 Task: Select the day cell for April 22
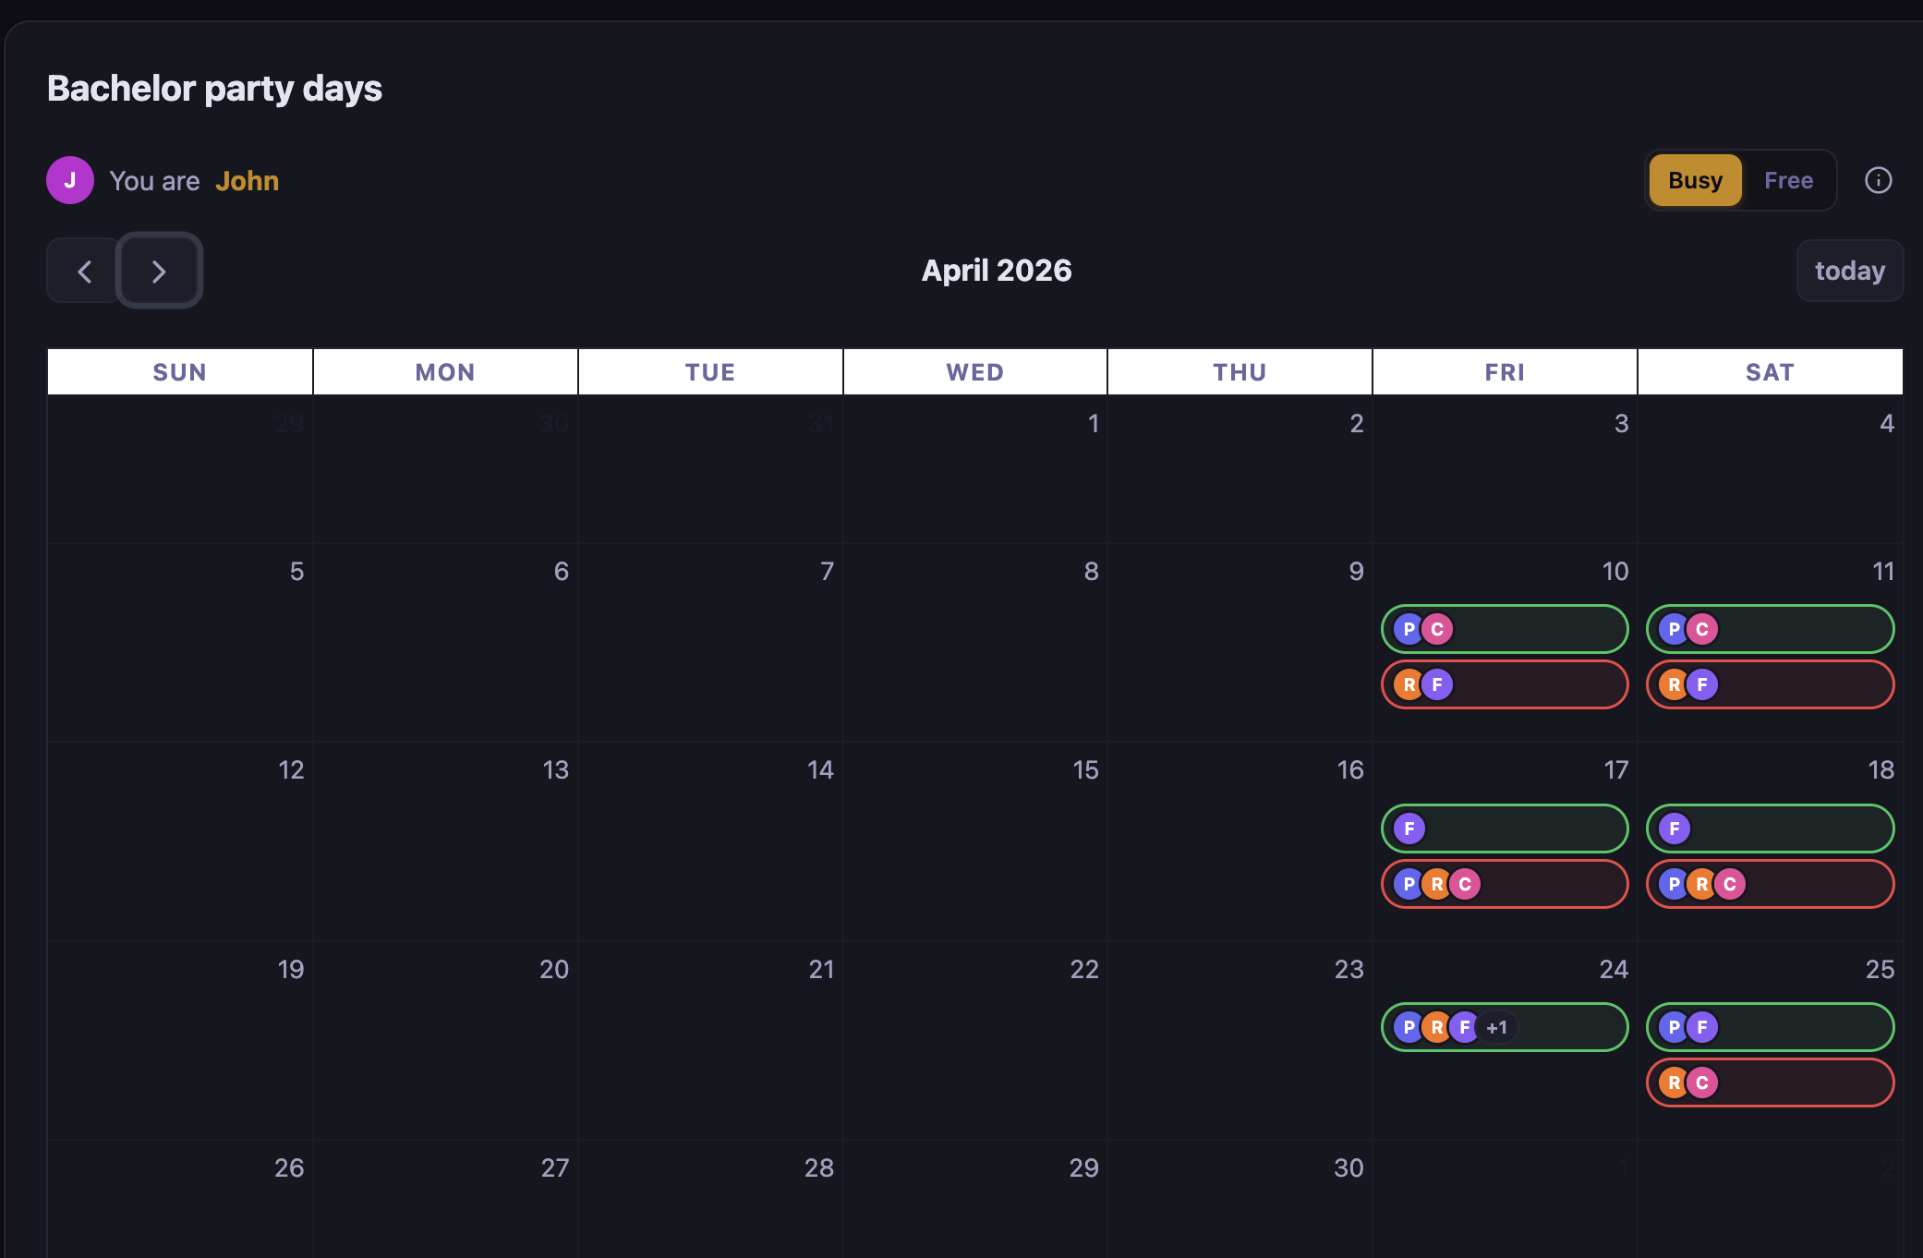coord(975,1041)
